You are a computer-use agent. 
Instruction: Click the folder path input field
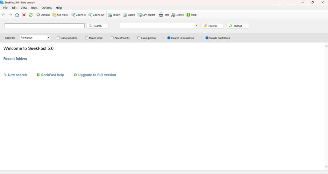tap(157, 26)
